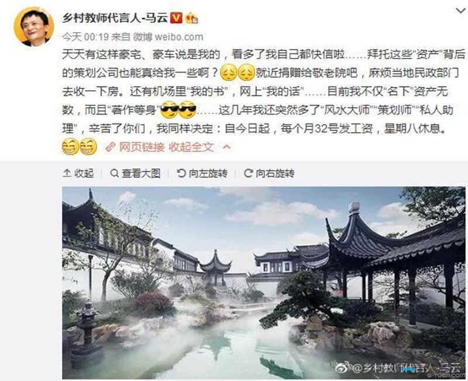The width and height of the screenshot is (468, 381).
Task: Rotate image right with 向右旋转
Action: click(x=269, y=173)
